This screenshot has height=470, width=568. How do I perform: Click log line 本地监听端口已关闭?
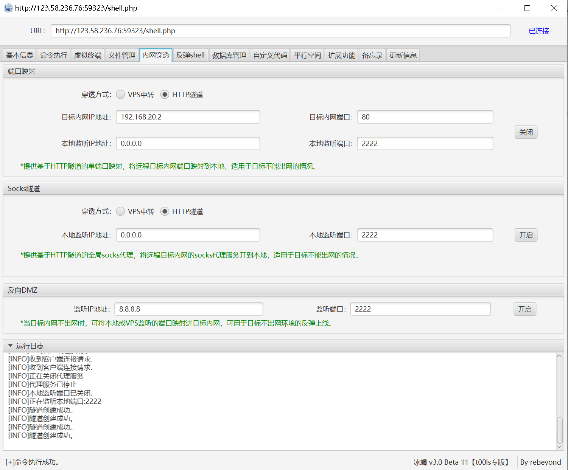click(x=50, y=393)
